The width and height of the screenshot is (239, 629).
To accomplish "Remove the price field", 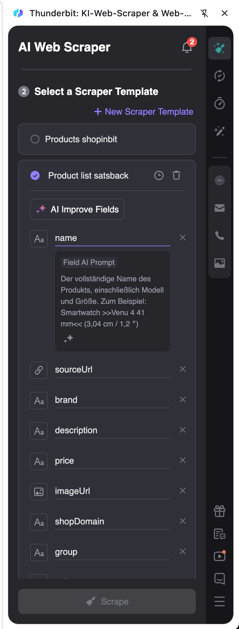I will (183, 460).
